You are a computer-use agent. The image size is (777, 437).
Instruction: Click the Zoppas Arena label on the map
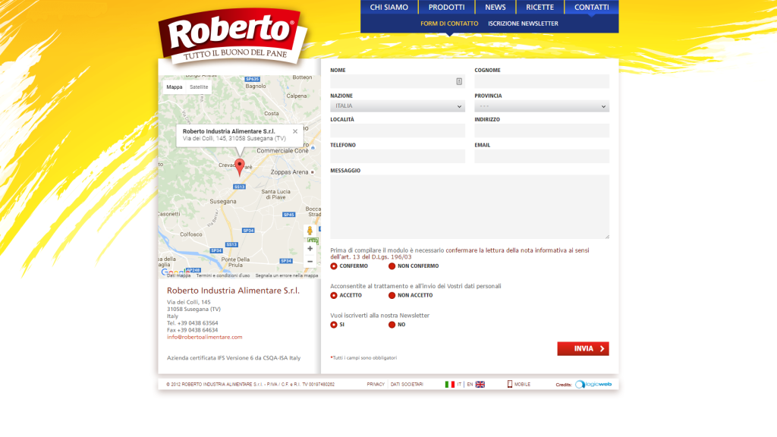pyautogui.click(x=289, y=172)
